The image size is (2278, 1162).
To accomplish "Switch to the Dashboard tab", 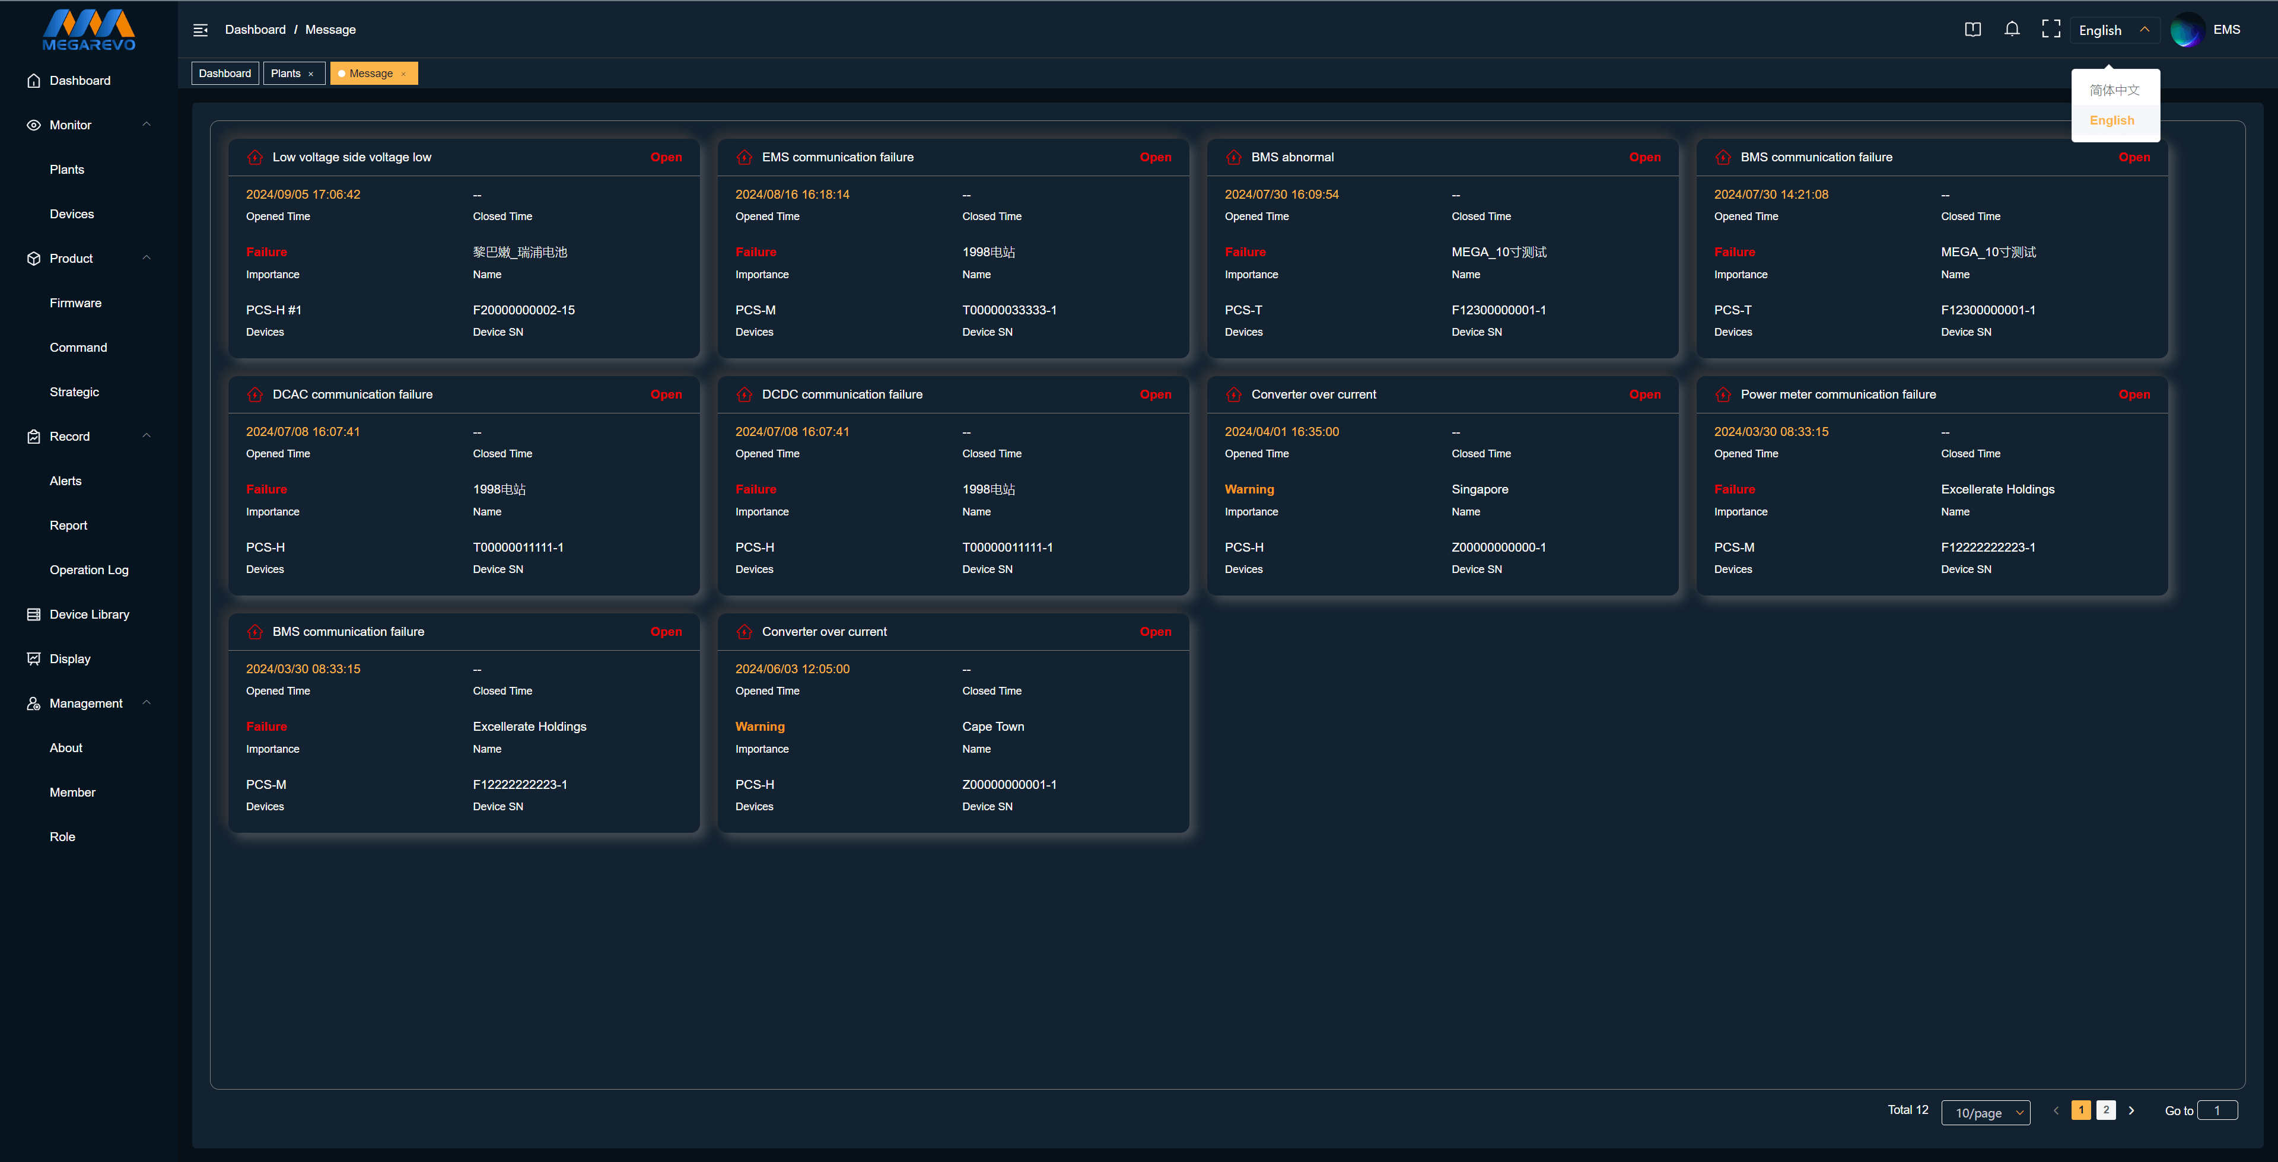I will tap(225, 74).
